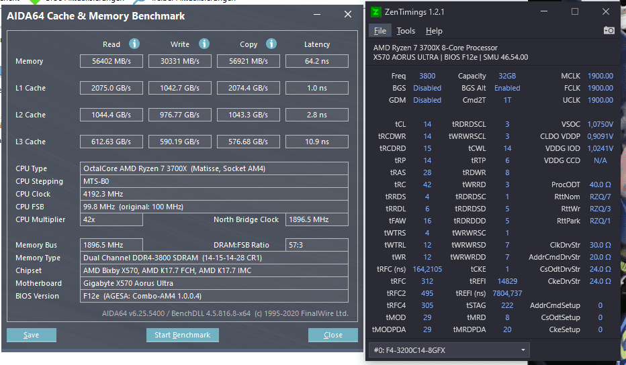Minimize the AIDA64 benchmark window
Screen dimensions: 626x365
(317, 14)
